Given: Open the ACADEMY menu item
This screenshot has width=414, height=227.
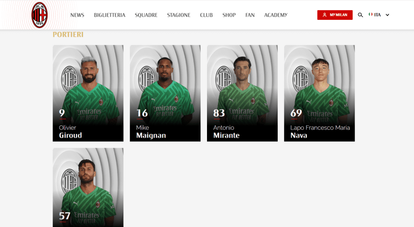Looking at the screenshot, I should (x=276, y=15).
